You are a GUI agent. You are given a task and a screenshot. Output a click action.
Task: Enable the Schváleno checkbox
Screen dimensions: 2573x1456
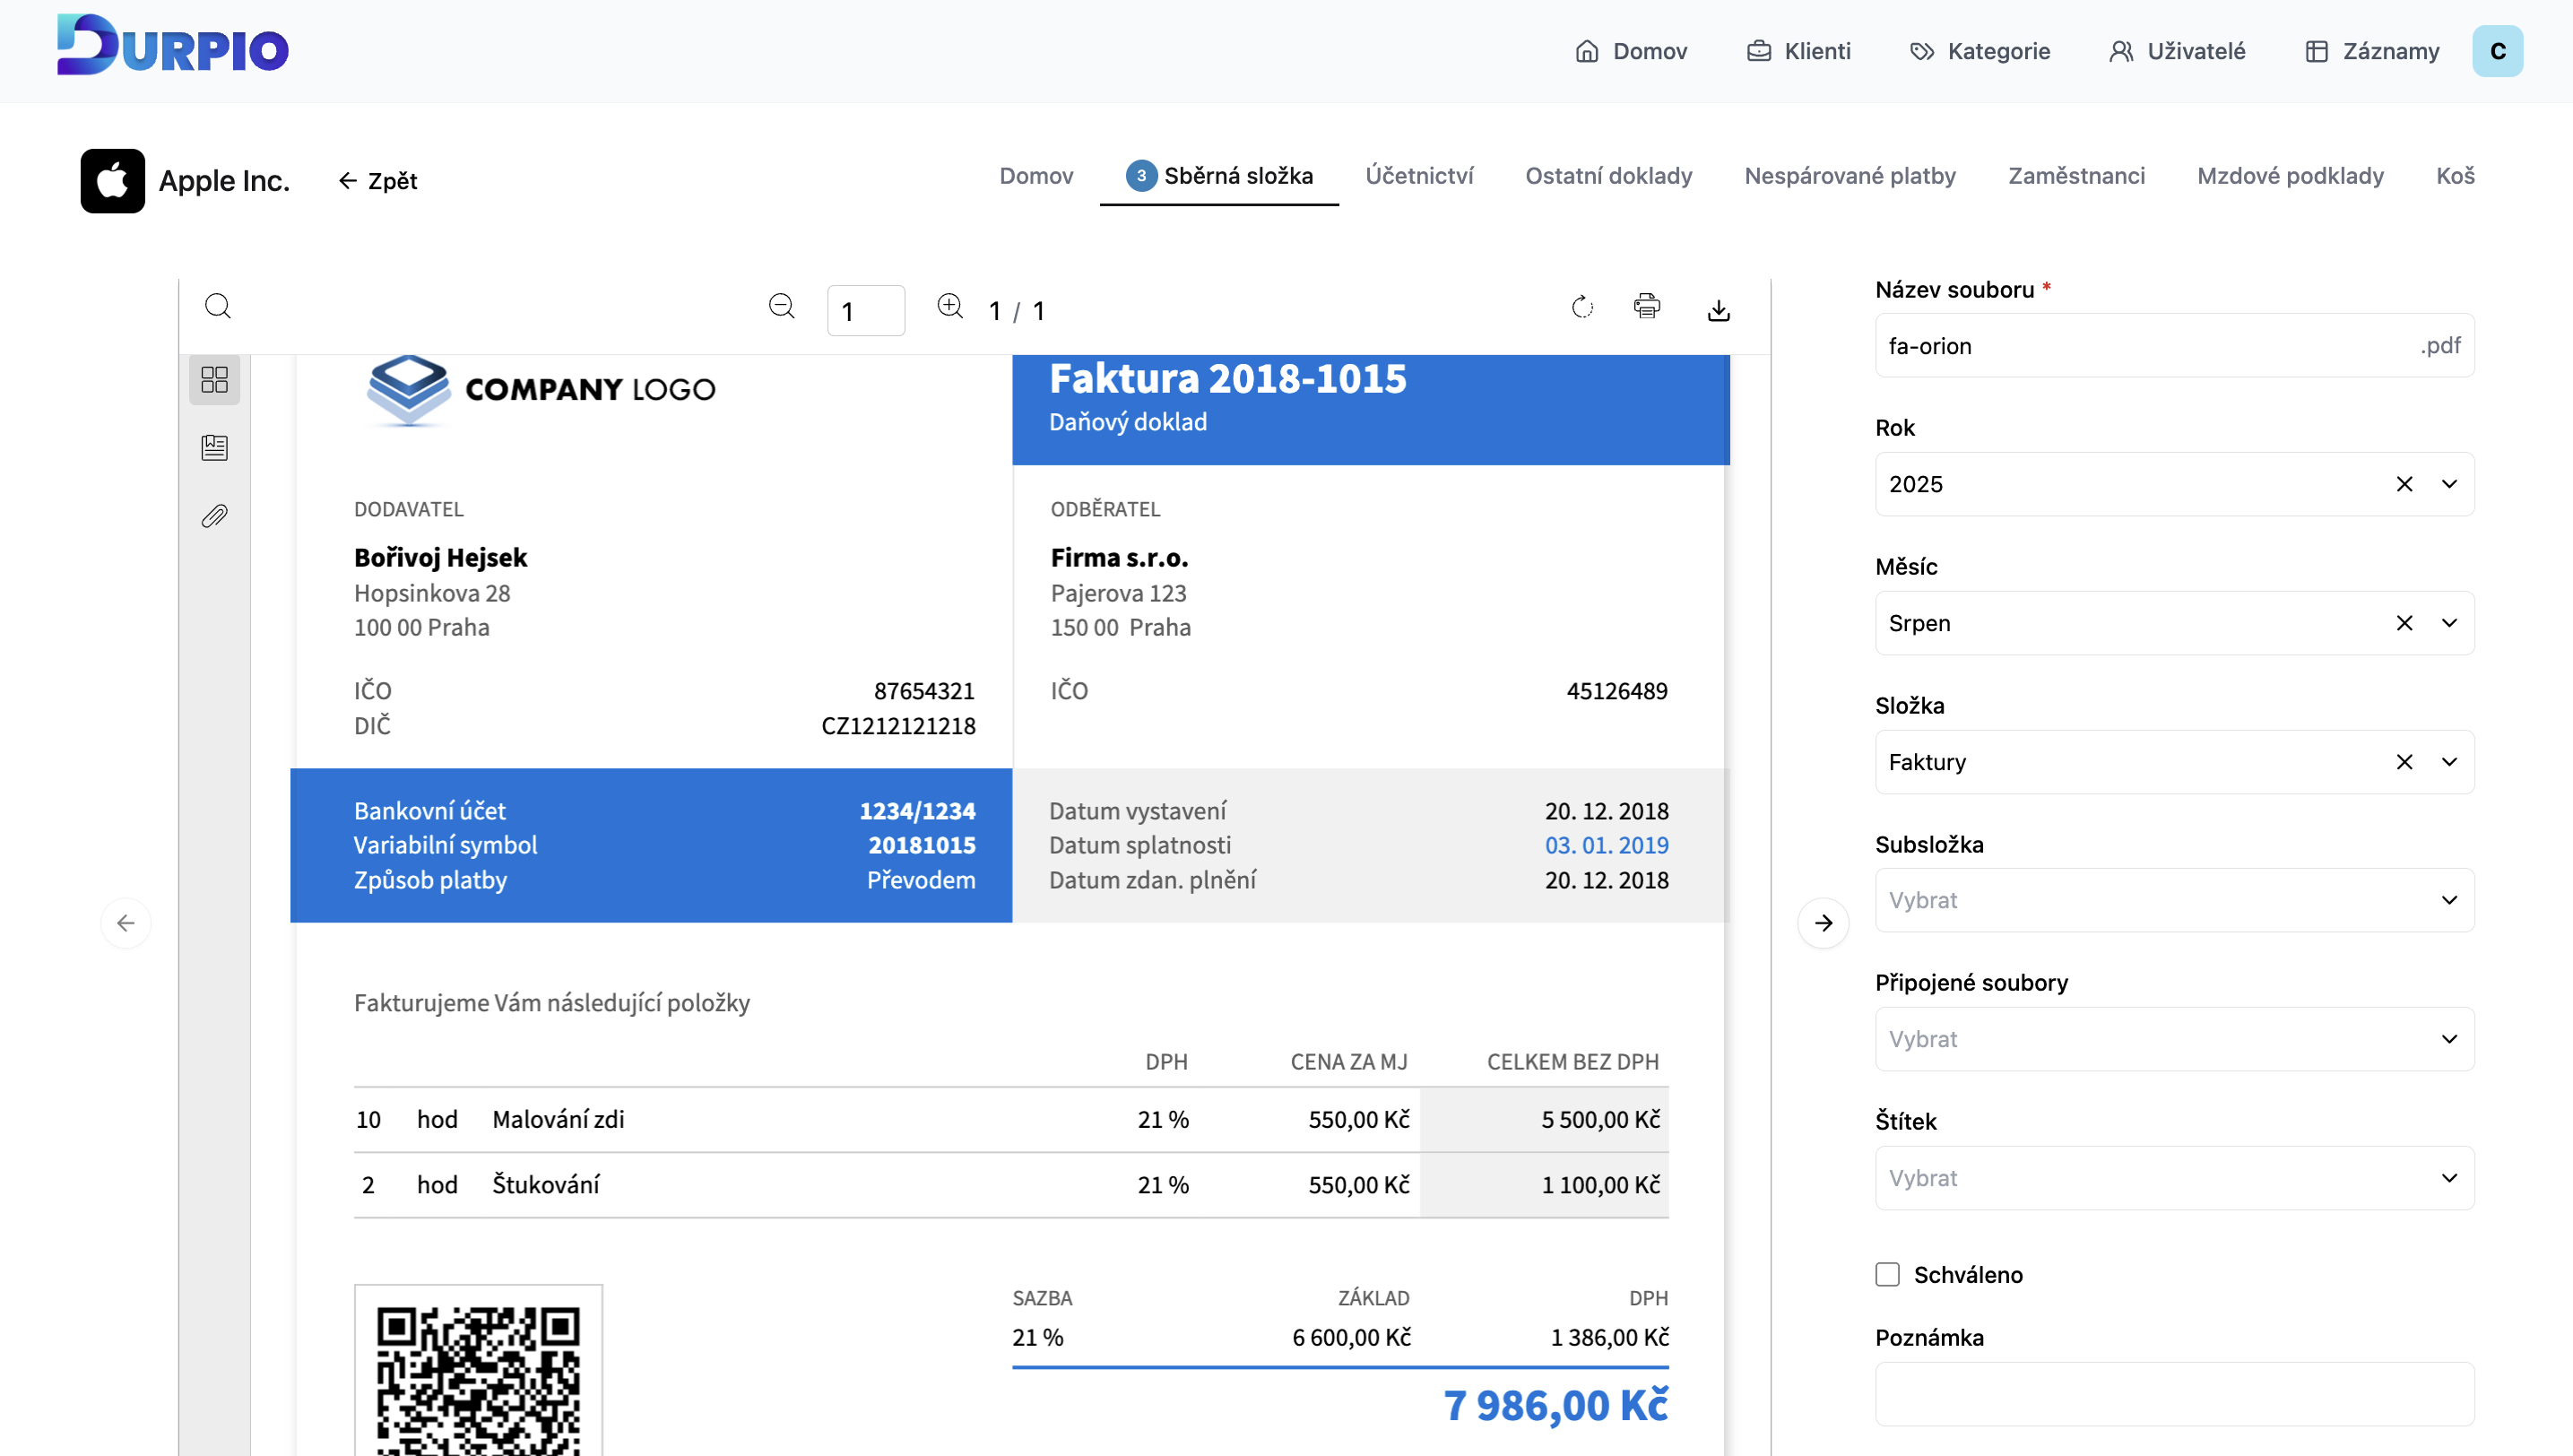tap(1888, 1274)
